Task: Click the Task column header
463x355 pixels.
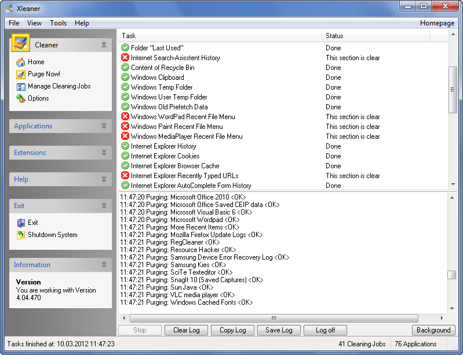Action: [x=220, y=36]
